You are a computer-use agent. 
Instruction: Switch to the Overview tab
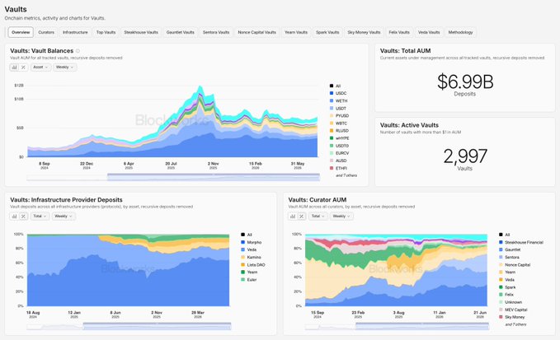click(x=21, y=32)
